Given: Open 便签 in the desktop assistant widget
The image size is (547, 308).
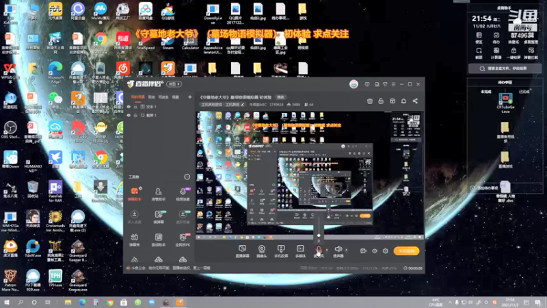Looking at the screenshot, I should (x=479, y=38).
